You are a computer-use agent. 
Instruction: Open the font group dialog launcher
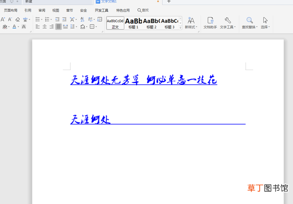31,32
